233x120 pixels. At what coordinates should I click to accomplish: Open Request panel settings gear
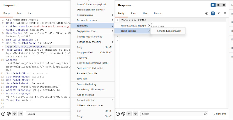[x=9, y=114]
